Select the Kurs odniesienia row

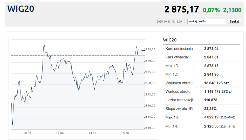[x=201, y=49]
